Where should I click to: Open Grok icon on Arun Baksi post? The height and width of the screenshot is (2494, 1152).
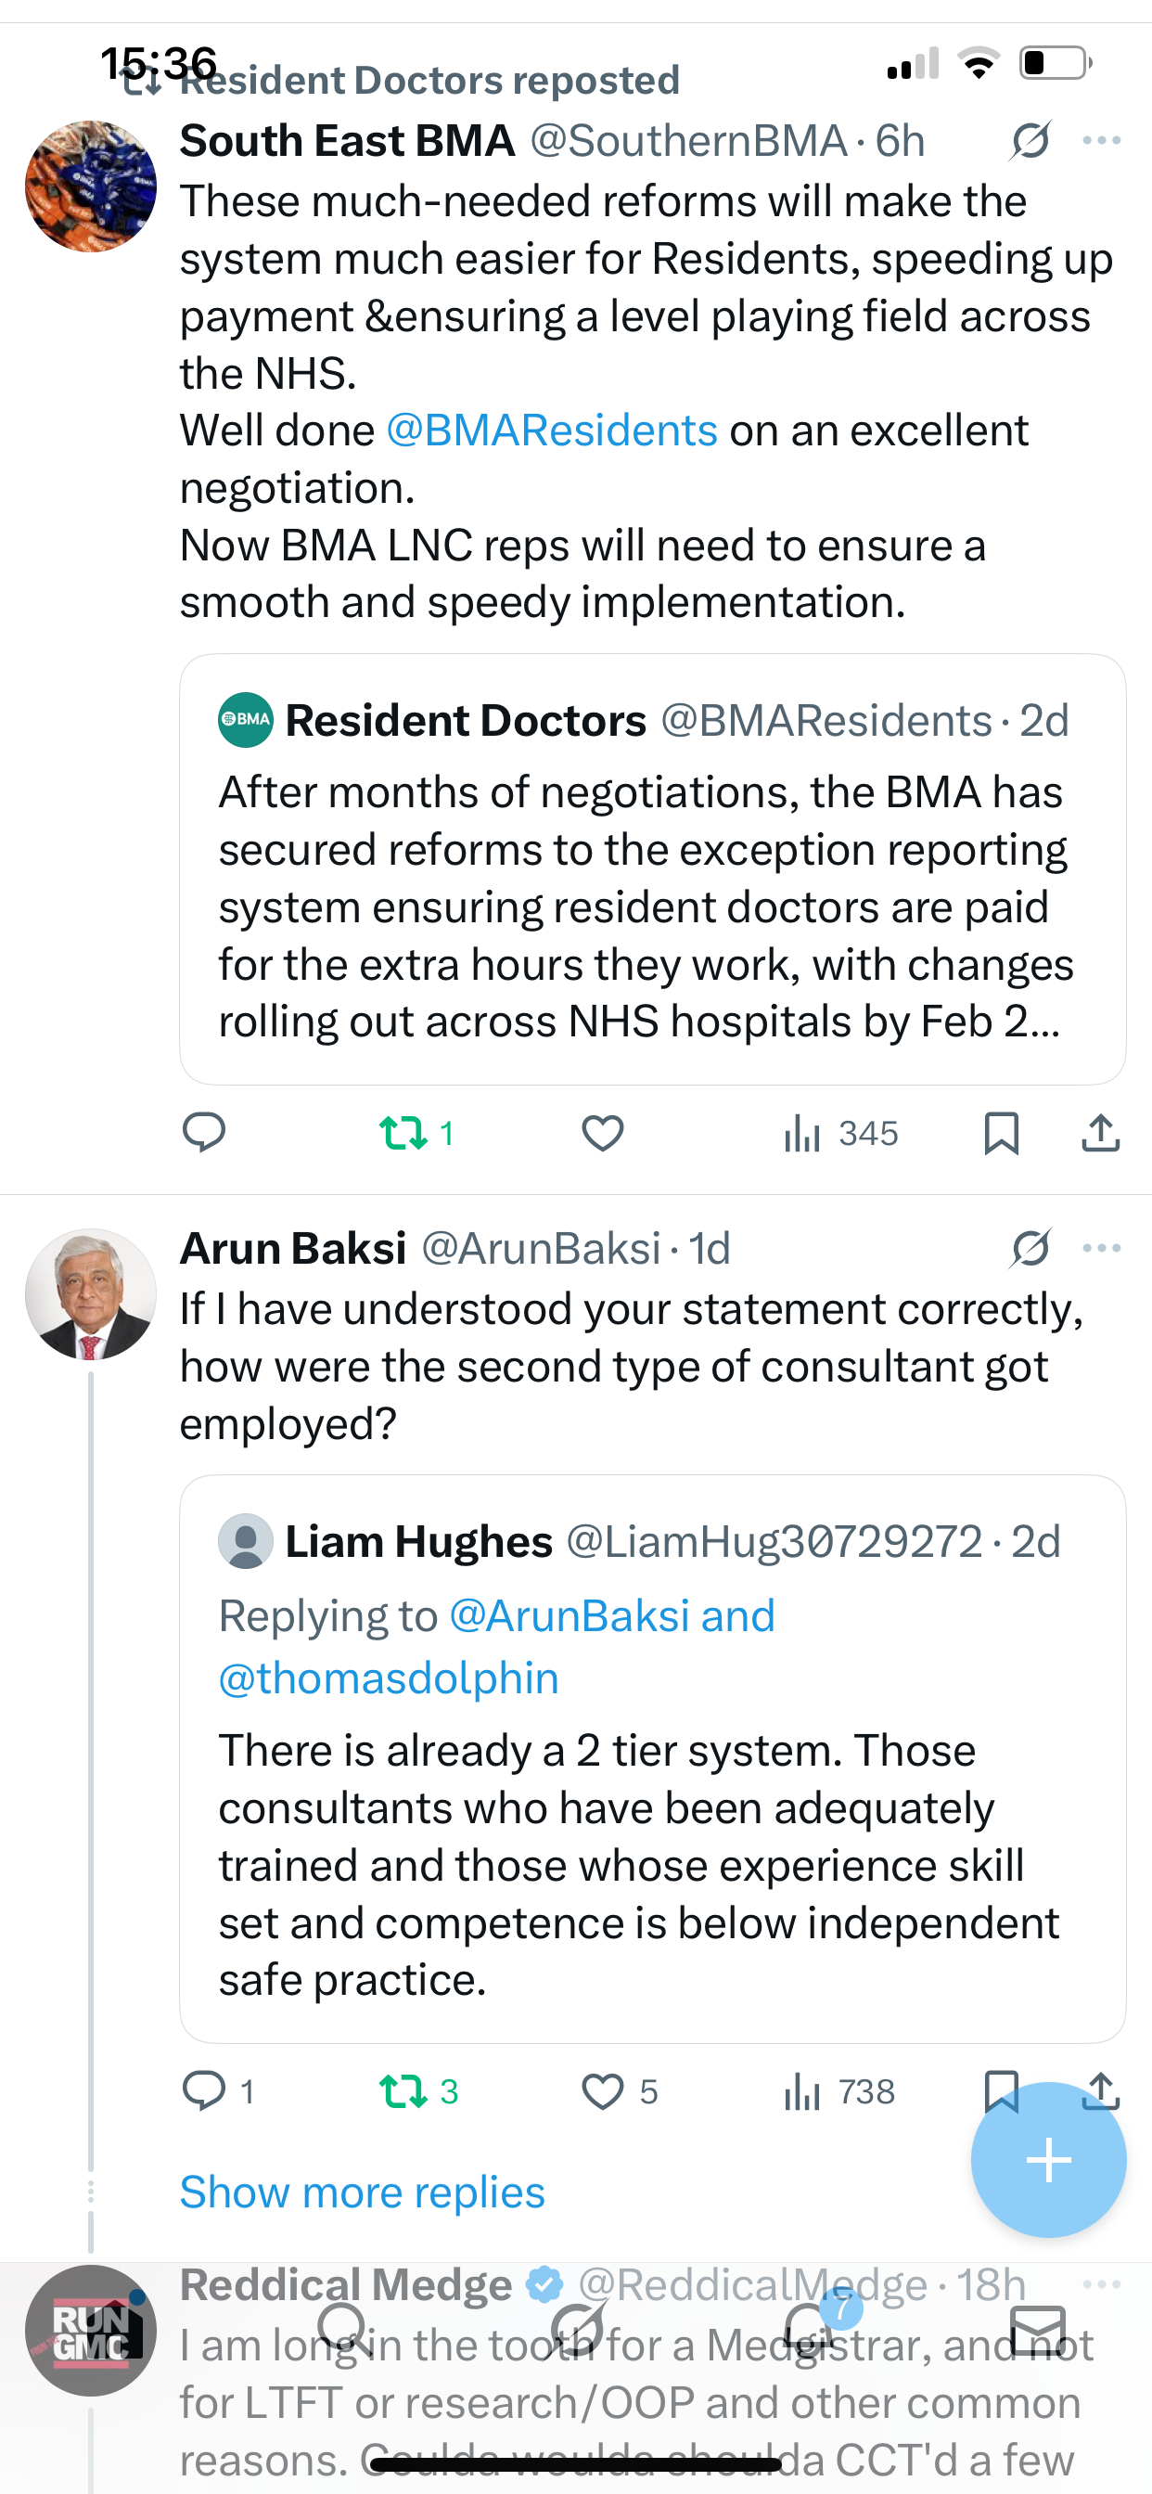[x=1030, y=1248]
